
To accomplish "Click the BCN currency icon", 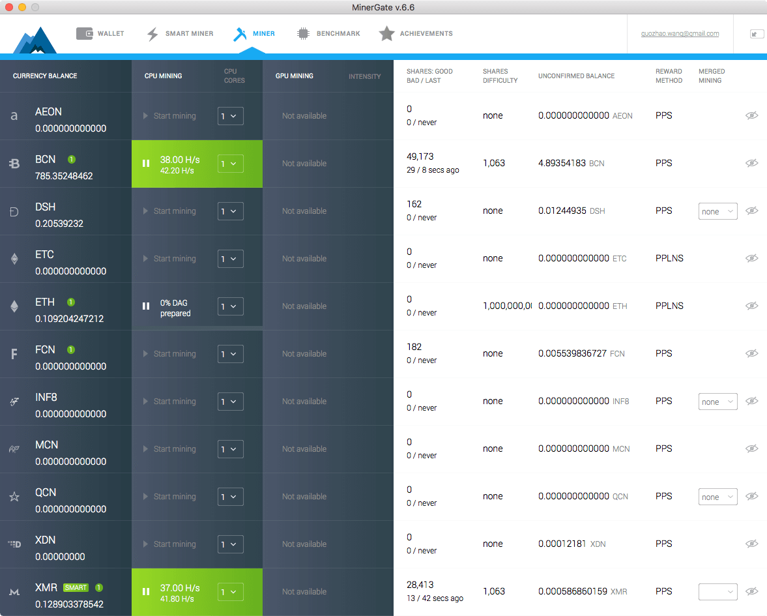I will pos(14,164).
